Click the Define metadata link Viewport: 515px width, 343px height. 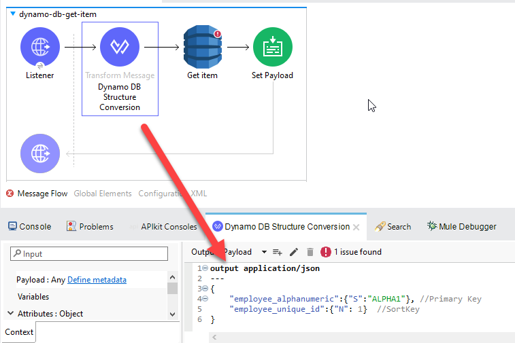click(x=97, y=280)
